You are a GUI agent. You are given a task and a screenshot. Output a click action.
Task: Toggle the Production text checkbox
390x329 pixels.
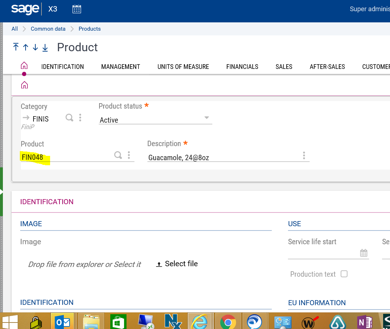(344, 274)
